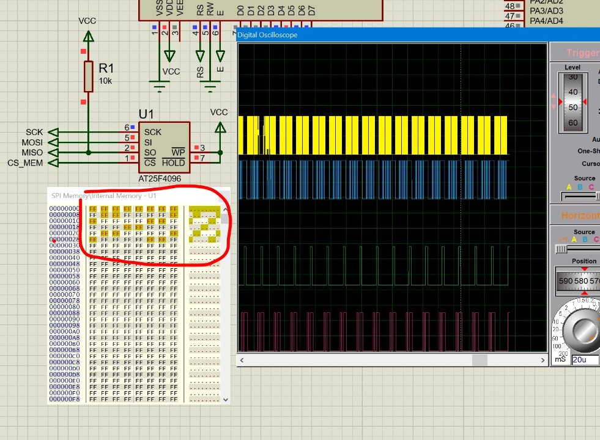The width and height of the screenshot is (600, 440).
Task: Click the AT25F4096 part label
Action: coord(160,178)
